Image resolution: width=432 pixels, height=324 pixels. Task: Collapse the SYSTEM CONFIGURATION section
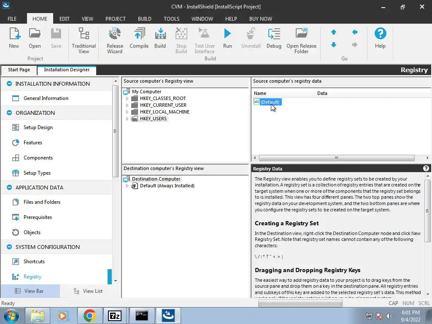9,247
